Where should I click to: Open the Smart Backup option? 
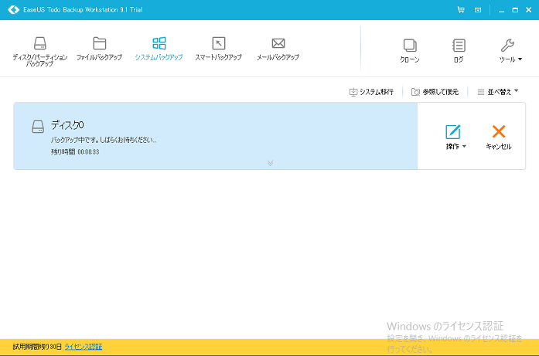point(218,49)
